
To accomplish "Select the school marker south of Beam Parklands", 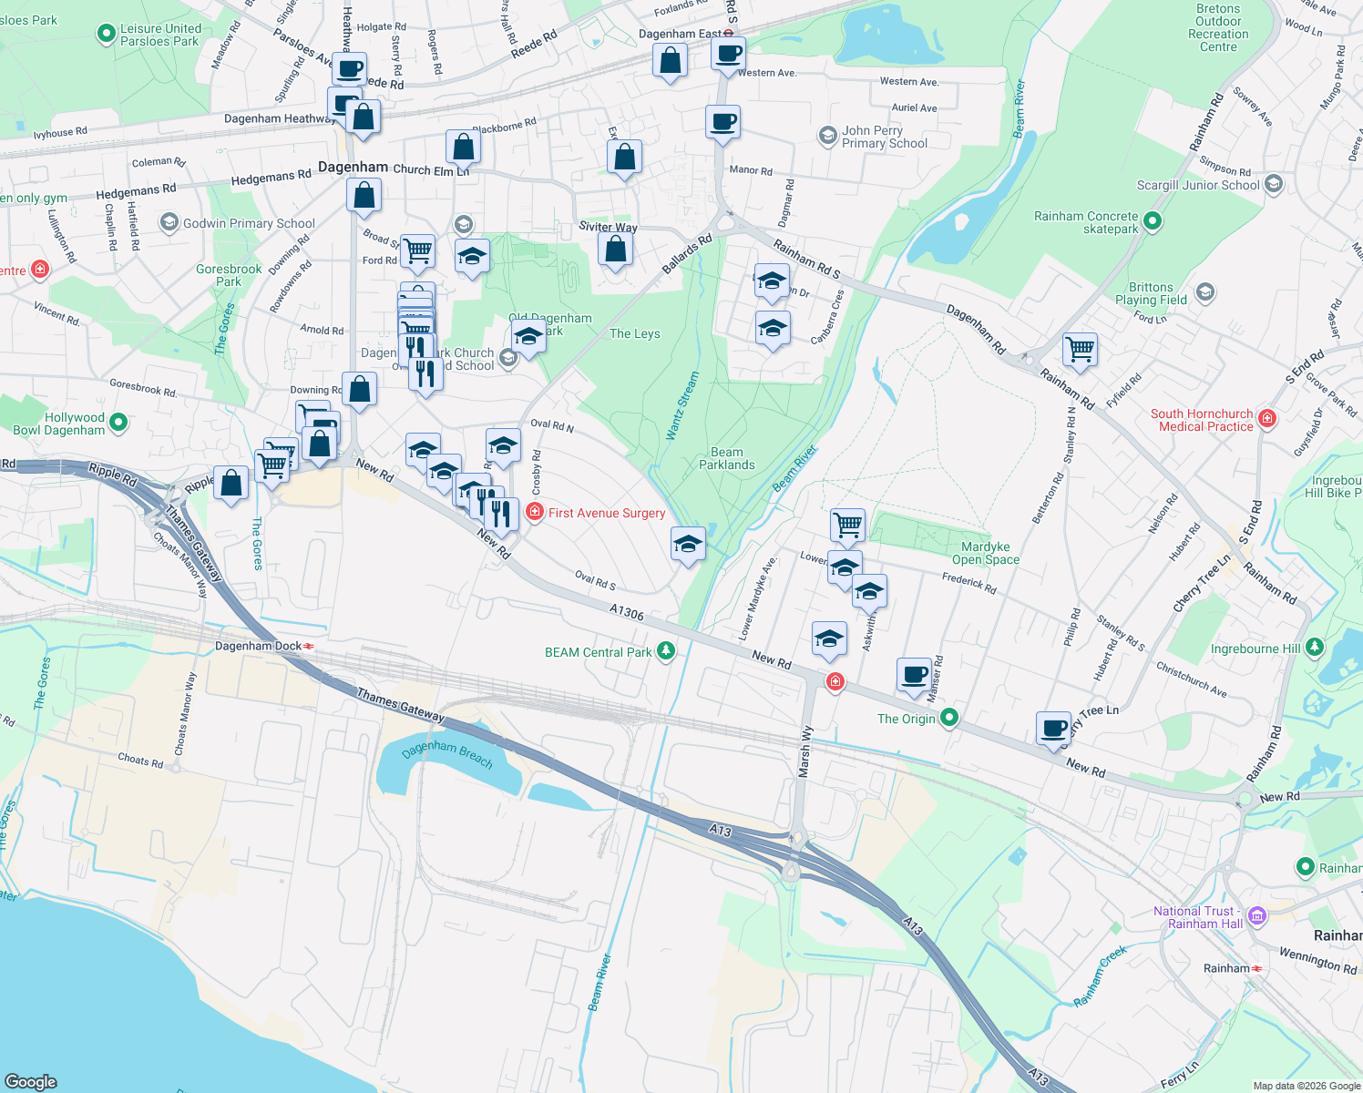I will (688, 545).
